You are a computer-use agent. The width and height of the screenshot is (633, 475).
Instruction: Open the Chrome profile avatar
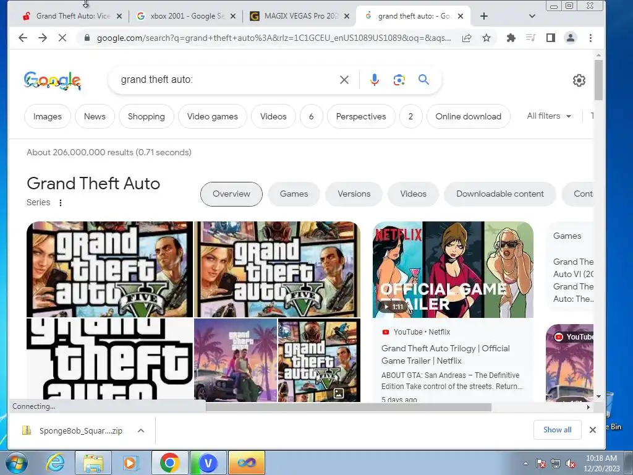pos(571,38)
